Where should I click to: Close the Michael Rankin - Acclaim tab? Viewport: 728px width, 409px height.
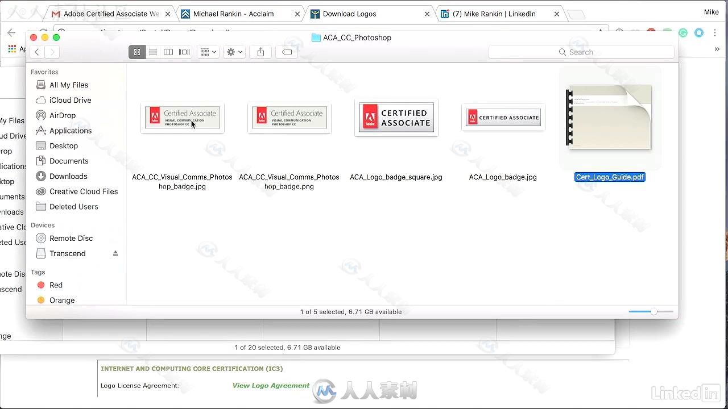(297, 14)
